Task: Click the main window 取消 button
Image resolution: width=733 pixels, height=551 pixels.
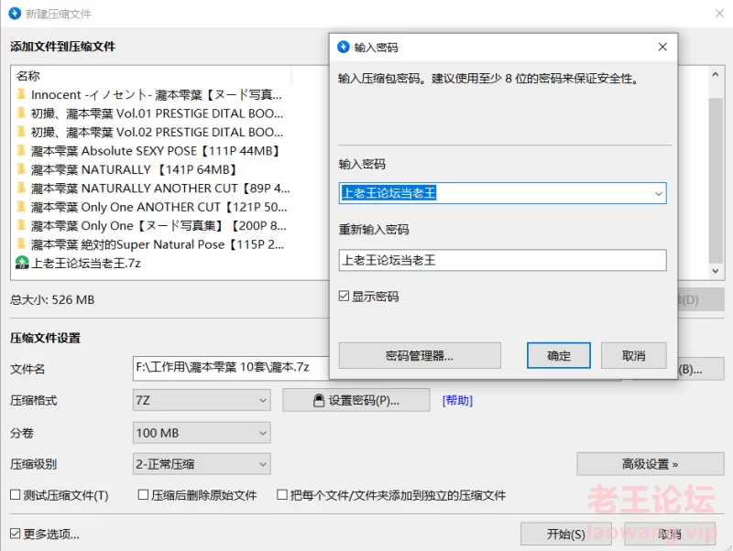Action: 670,534
